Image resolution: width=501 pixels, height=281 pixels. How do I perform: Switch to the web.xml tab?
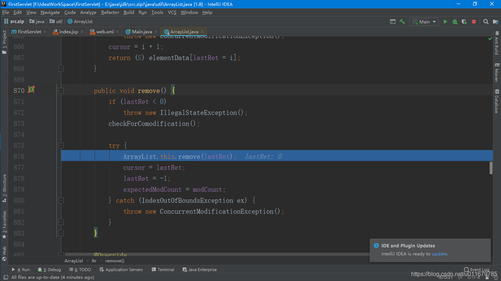(x=104, y=32)
